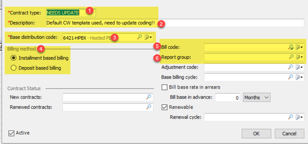Select Deposit based billing option
The image size is (308, 144).
pos(13,68)
